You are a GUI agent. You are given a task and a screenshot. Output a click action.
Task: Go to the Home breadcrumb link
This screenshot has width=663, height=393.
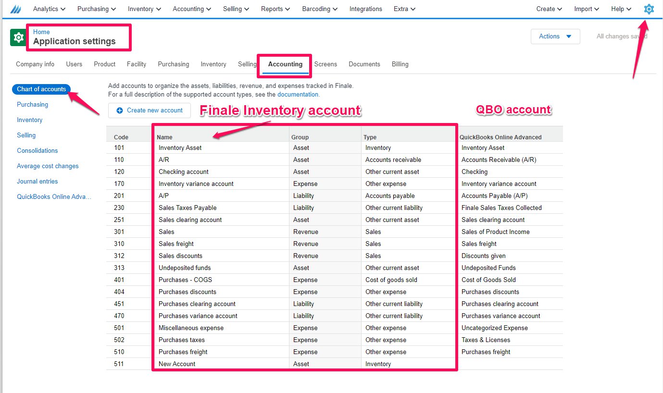[x=41, y=32]
